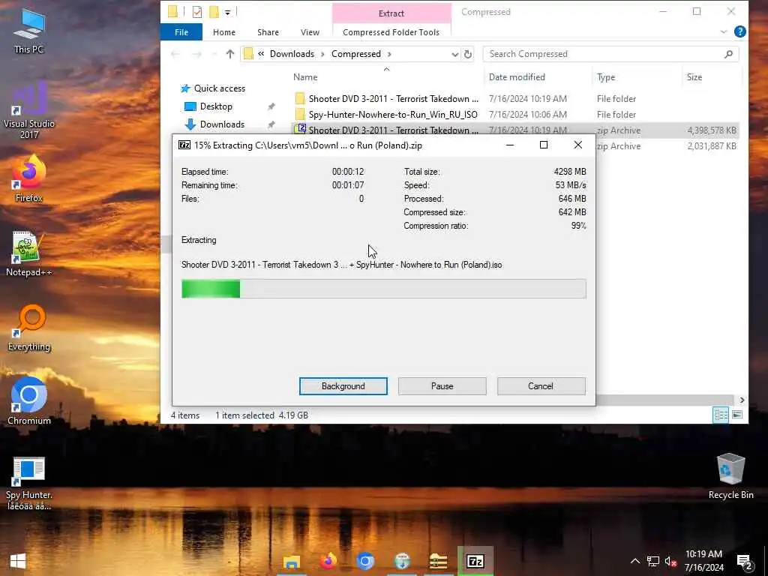Click the properties checkmark quick access icon
Viewport: 768px width, 576px height.
pyautogui.click(x=197, y=12)
